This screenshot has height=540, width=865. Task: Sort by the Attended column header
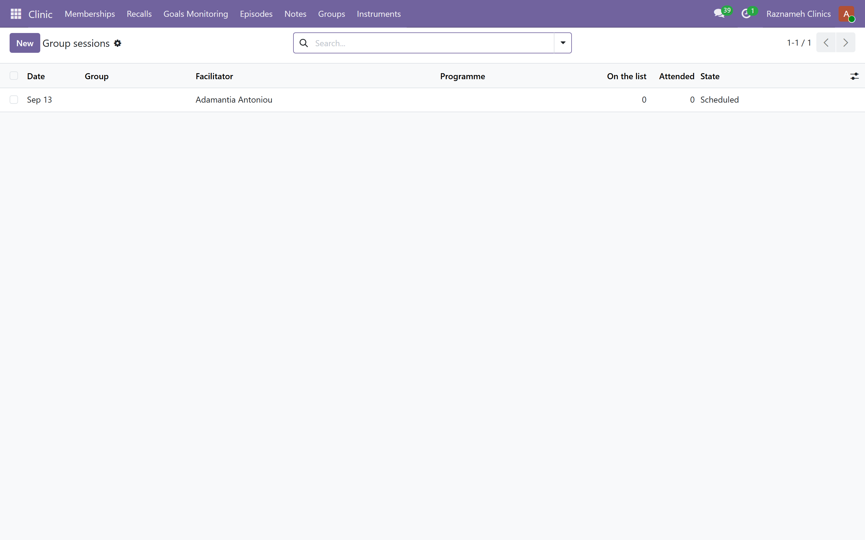tap(676, 76)
